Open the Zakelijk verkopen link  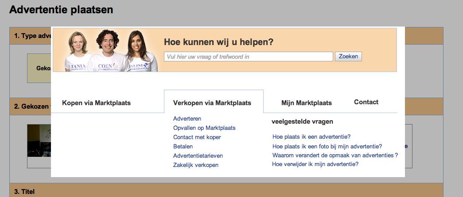pos(195,165)
